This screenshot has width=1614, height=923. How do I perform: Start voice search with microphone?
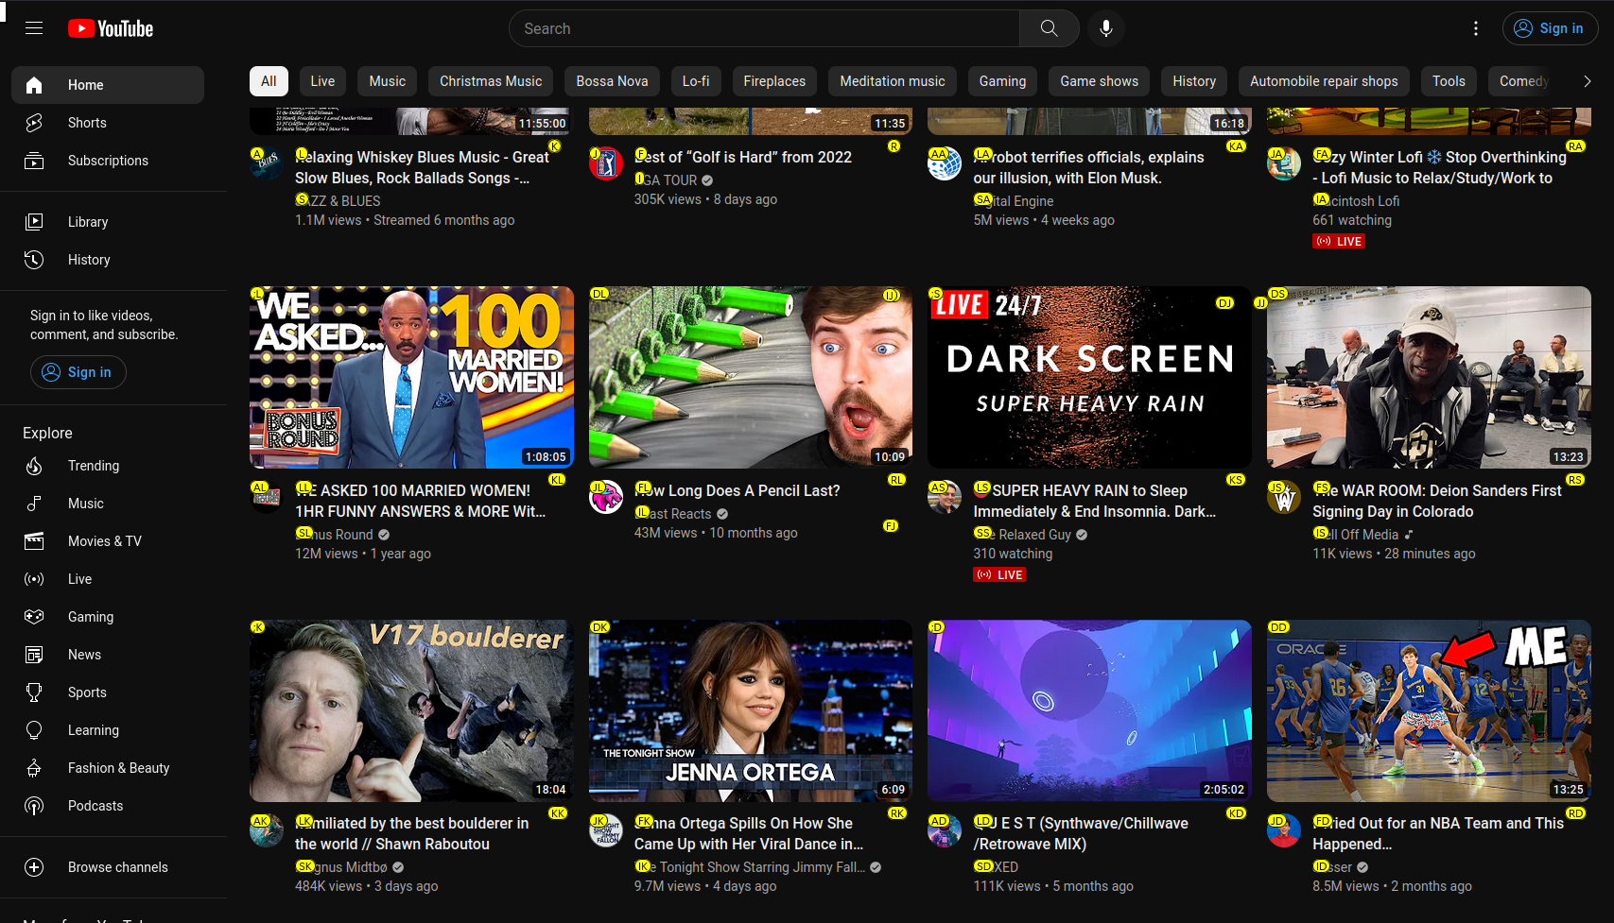1105,28
